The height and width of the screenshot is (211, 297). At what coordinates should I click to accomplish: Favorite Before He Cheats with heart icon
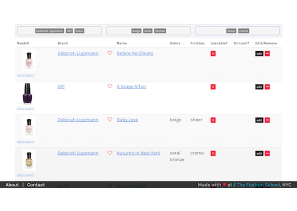110,53
